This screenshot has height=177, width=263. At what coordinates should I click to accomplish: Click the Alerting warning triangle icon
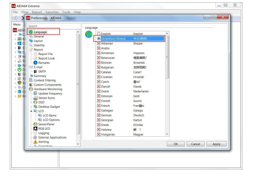tap(35, 142)
